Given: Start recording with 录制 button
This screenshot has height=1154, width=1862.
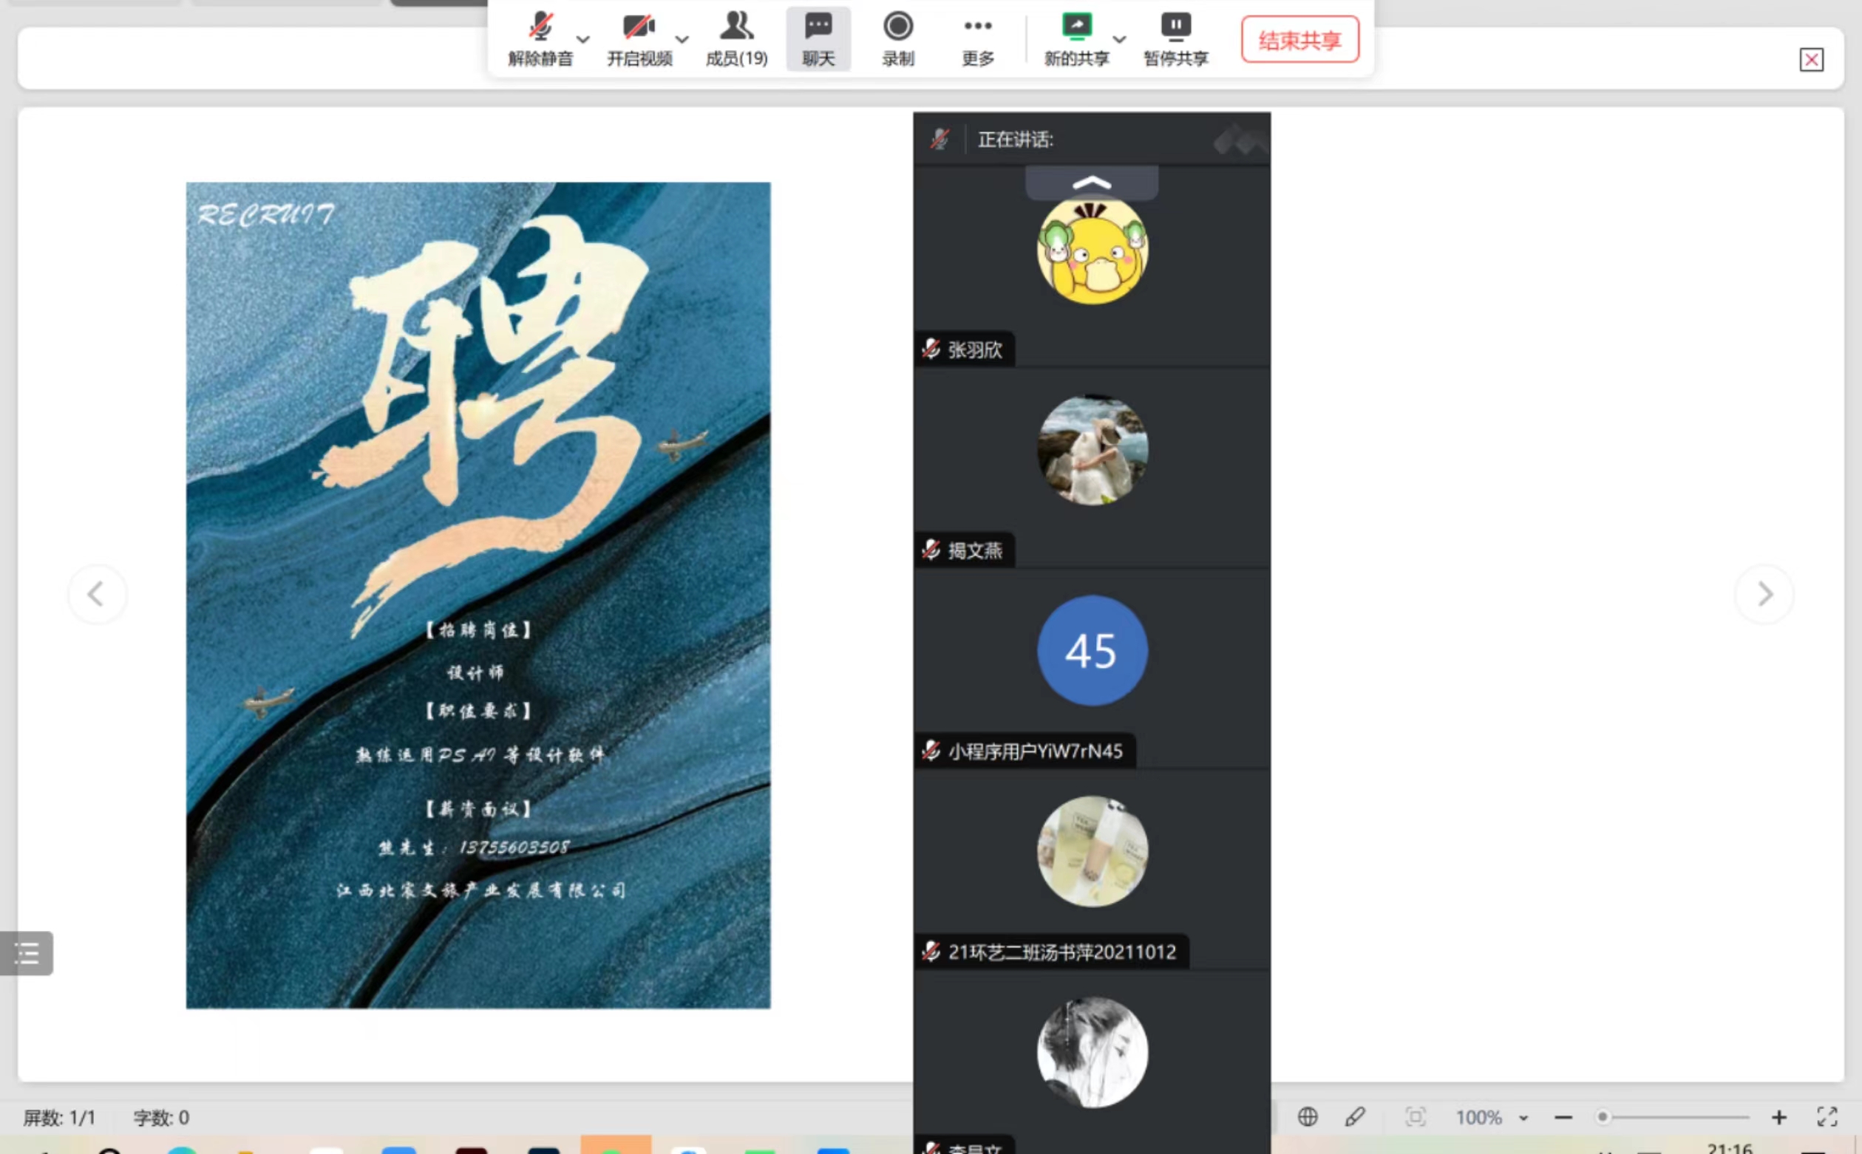Looking at the screenshot, I should pos(898,39).
